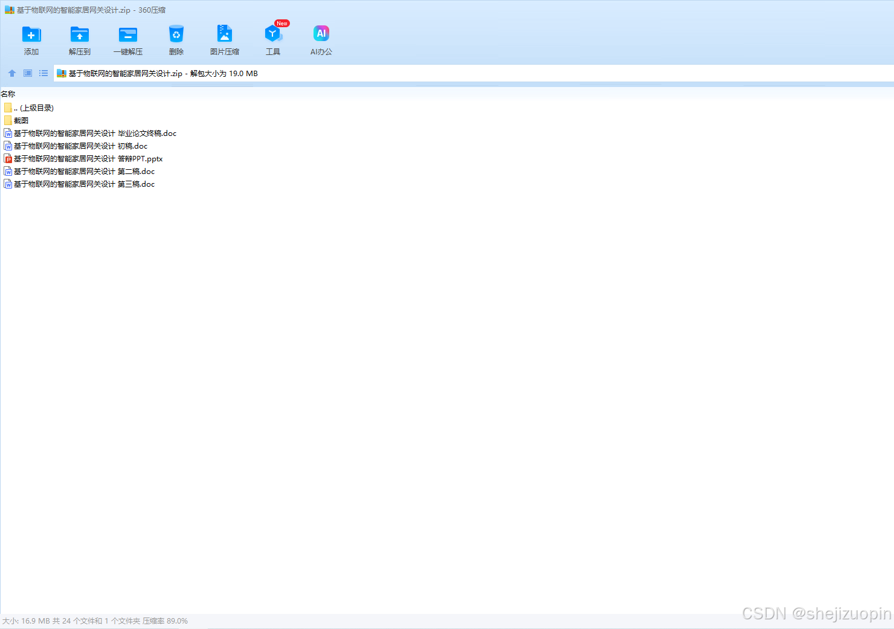The image size is (894, 629).
Task: Select the 初稿.doc file
Action: pos(76,146)
